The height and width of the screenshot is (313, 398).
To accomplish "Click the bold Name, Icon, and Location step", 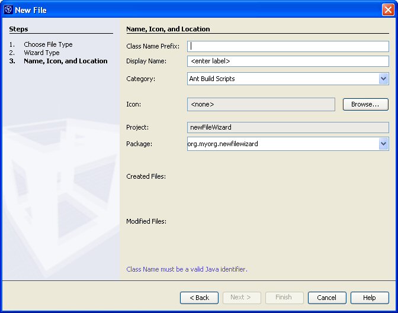I will click(65, 61).
